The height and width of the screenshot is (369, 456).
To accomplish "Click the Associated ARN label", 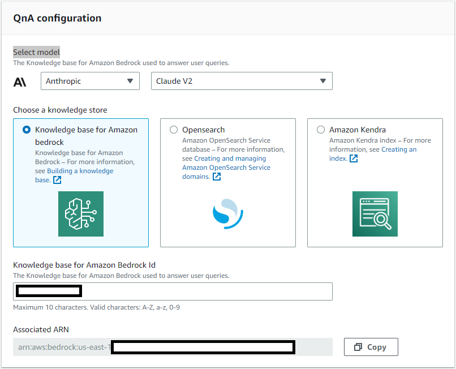I will pyautogui.click(x=41, y=329).
